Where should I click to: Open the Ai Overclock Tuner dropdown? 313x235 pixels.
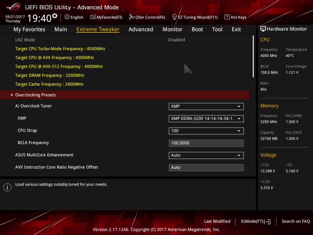pyautogui.click(x=206, y=106)
